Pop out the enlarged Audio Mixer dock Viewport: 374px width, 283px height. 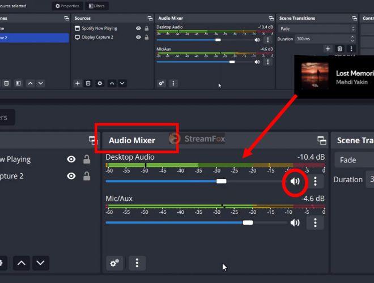(x=322, y=140)
